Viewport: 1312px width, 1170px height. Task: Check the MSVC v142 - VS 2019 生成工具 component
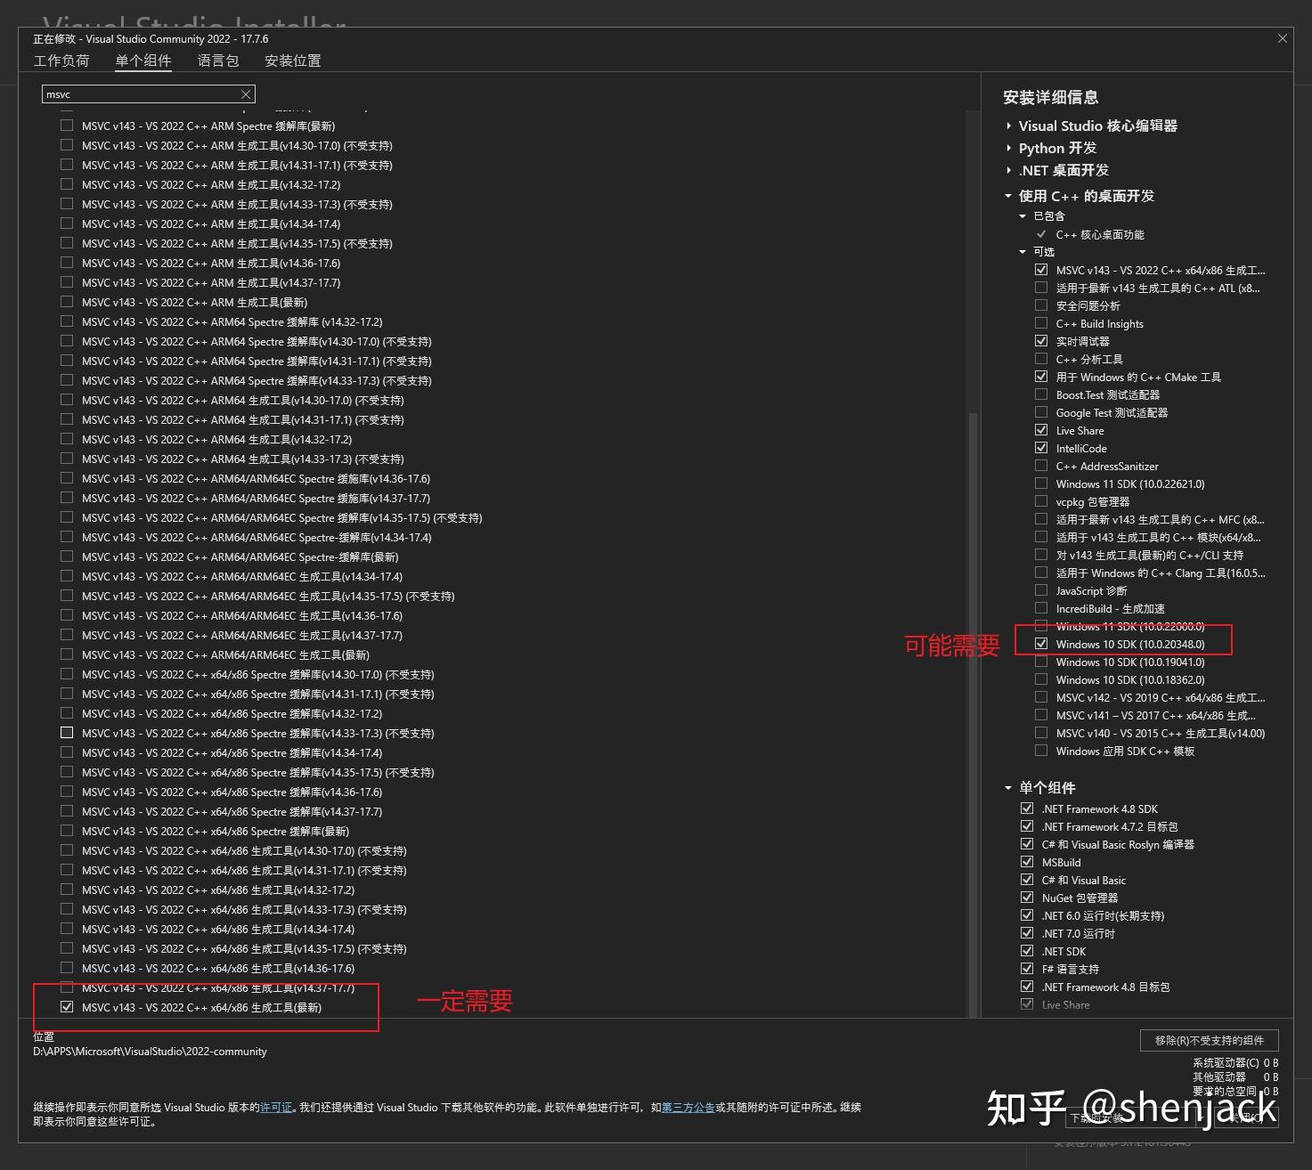point(1041,697)
